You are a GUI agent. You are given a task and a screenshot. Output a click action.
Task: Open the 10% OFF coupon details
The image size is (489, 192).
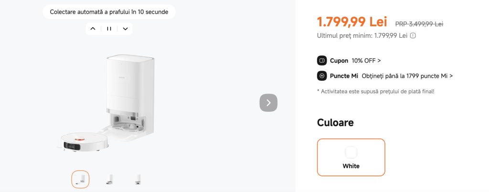pos(366,61)
